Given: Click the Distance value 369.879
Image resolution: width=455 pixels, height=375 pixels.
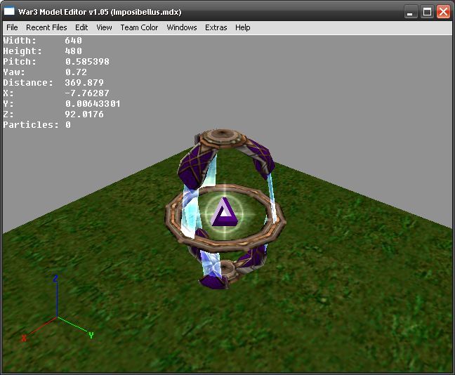Looking at the screenshot, I should (x=84, y=83).
